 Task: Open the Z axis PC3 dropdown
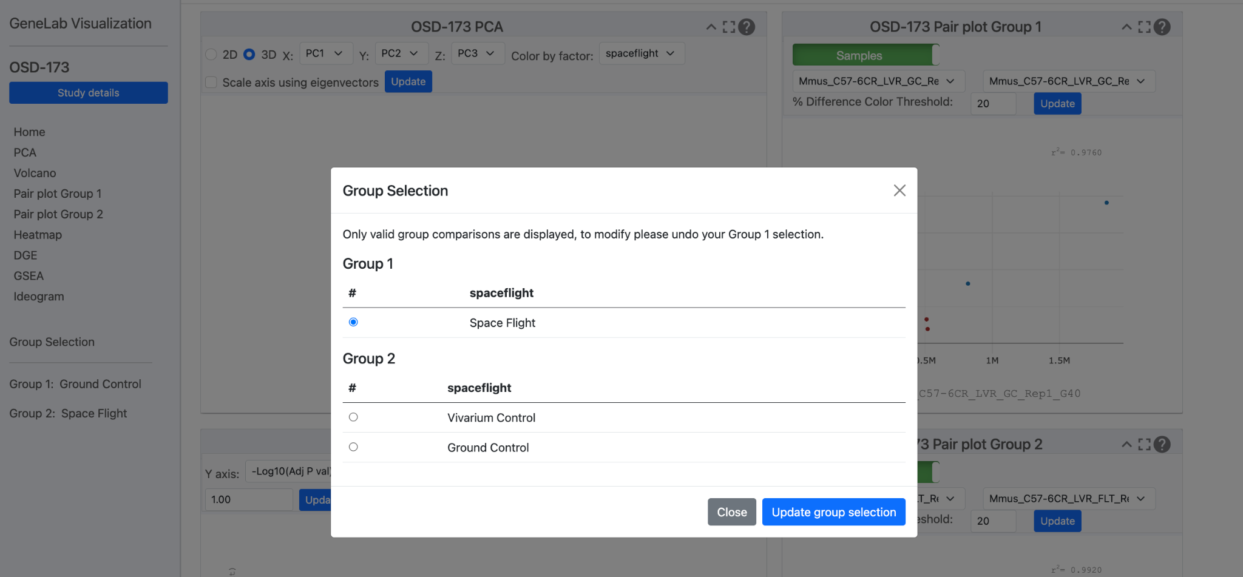(x=478, y=53)
